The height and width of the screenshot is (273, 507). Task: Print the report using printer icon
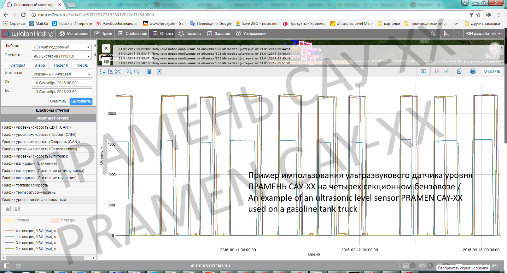click(473, 71)
